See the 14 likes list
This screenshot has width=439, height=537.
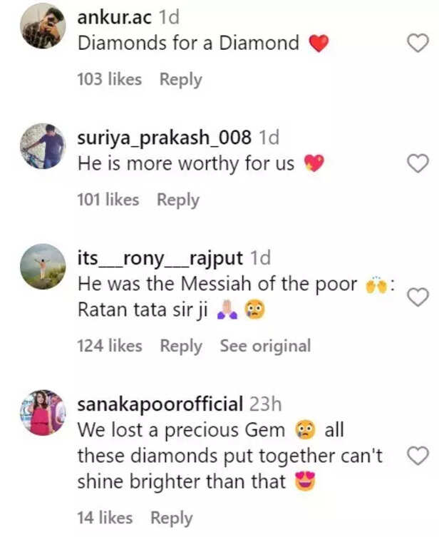coord(105,518)
